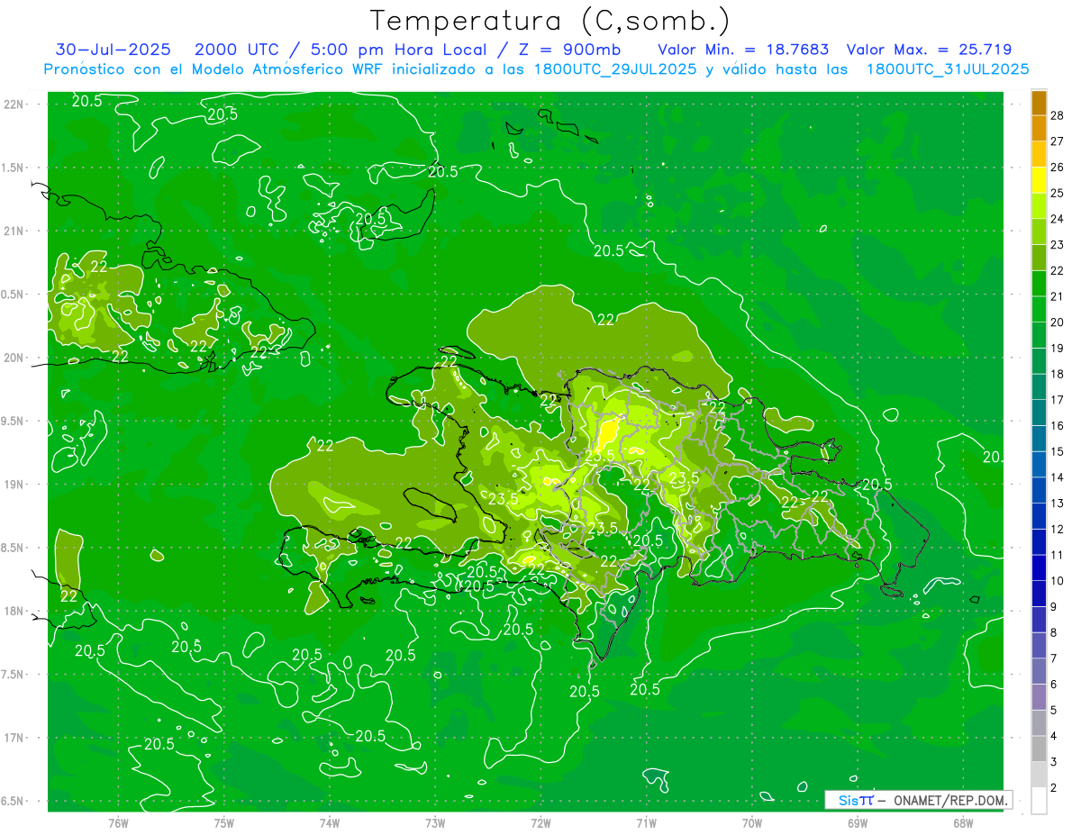Image resolution: width=1081 pixels, height=835 pixels.
Task: Click the yellow legend swatch between 25 and 26
Action: point(1039,180)
